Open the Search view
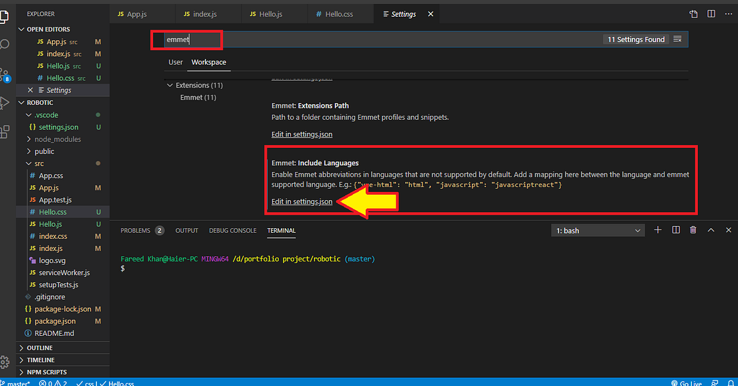Screen dimensions: 738x386 pos(5,43)
